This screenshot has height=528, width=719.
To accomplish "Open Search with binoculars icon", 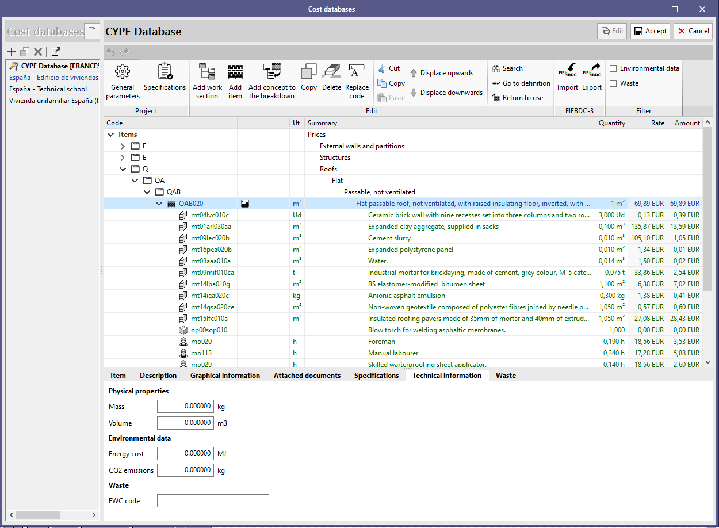I will click(x=507, y=68).
